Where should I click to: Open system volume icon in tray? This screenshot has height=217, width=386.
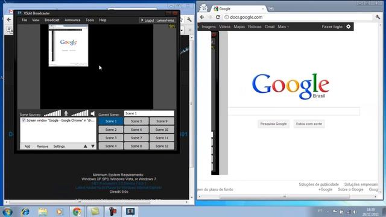tap(355, 212)
